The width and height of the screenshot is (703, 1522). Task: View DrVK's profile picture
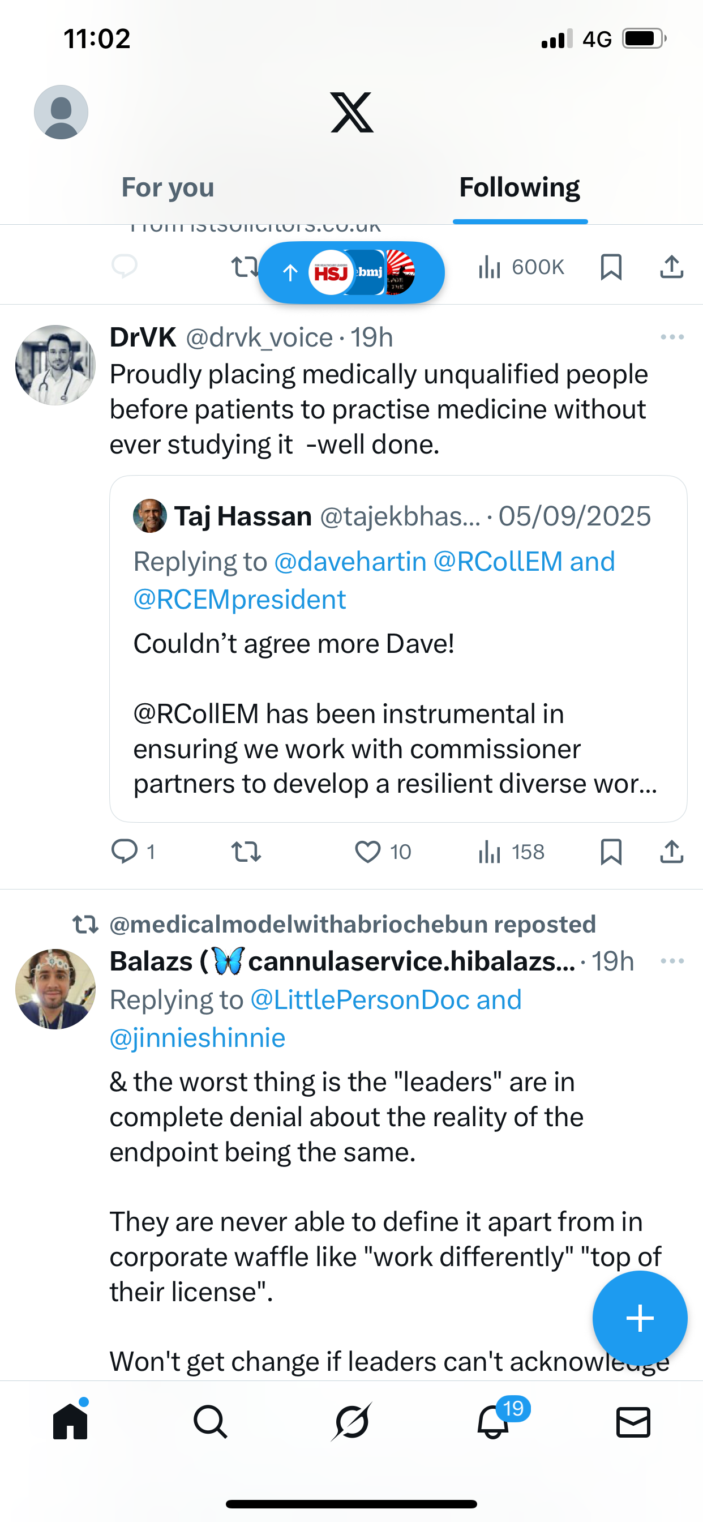(55, 365)
